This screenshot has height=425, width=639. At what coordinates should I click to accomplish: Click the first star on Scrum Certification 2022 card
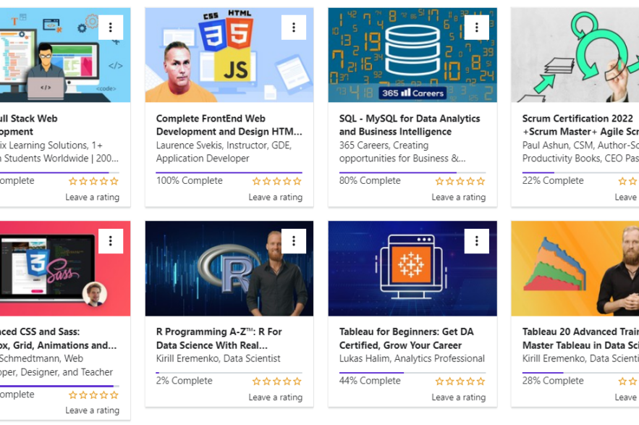click(622, 181)
